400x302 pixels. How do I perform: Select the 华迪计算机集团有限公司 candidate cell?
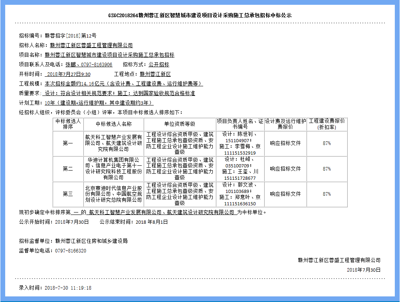click(113, 169)
